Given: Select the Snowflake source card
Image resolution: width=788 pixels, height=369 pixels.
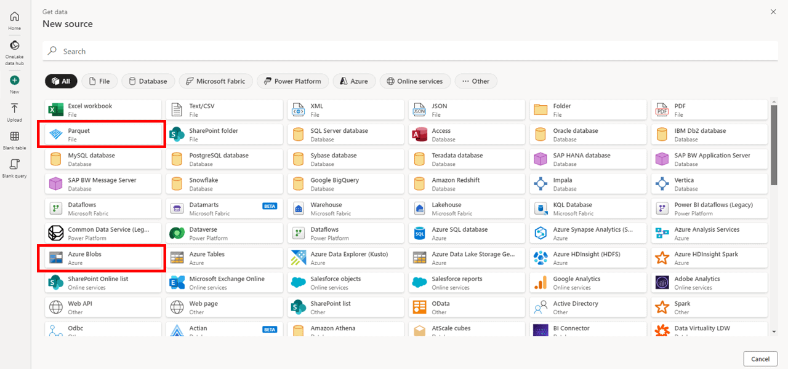Looking at the screenshot, I should click(224, 184).
